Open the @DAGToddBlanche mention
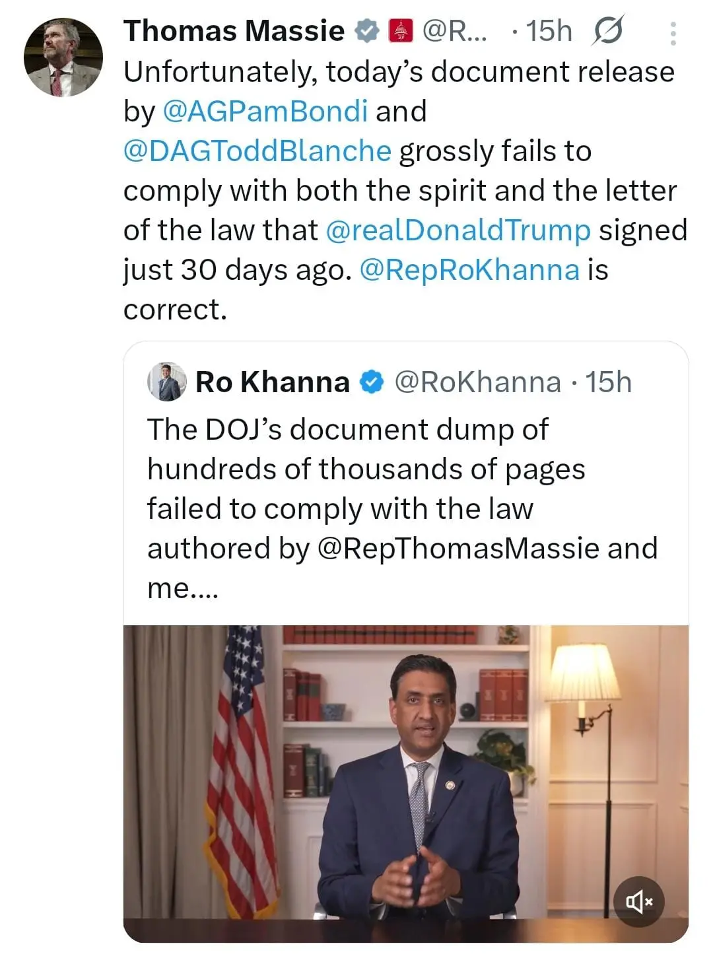Viewport: 713px width, 958px height. (257, 151)
